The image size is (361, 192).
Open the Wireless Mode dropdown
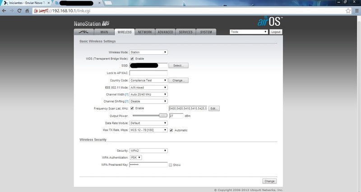[x=148, y=52]
